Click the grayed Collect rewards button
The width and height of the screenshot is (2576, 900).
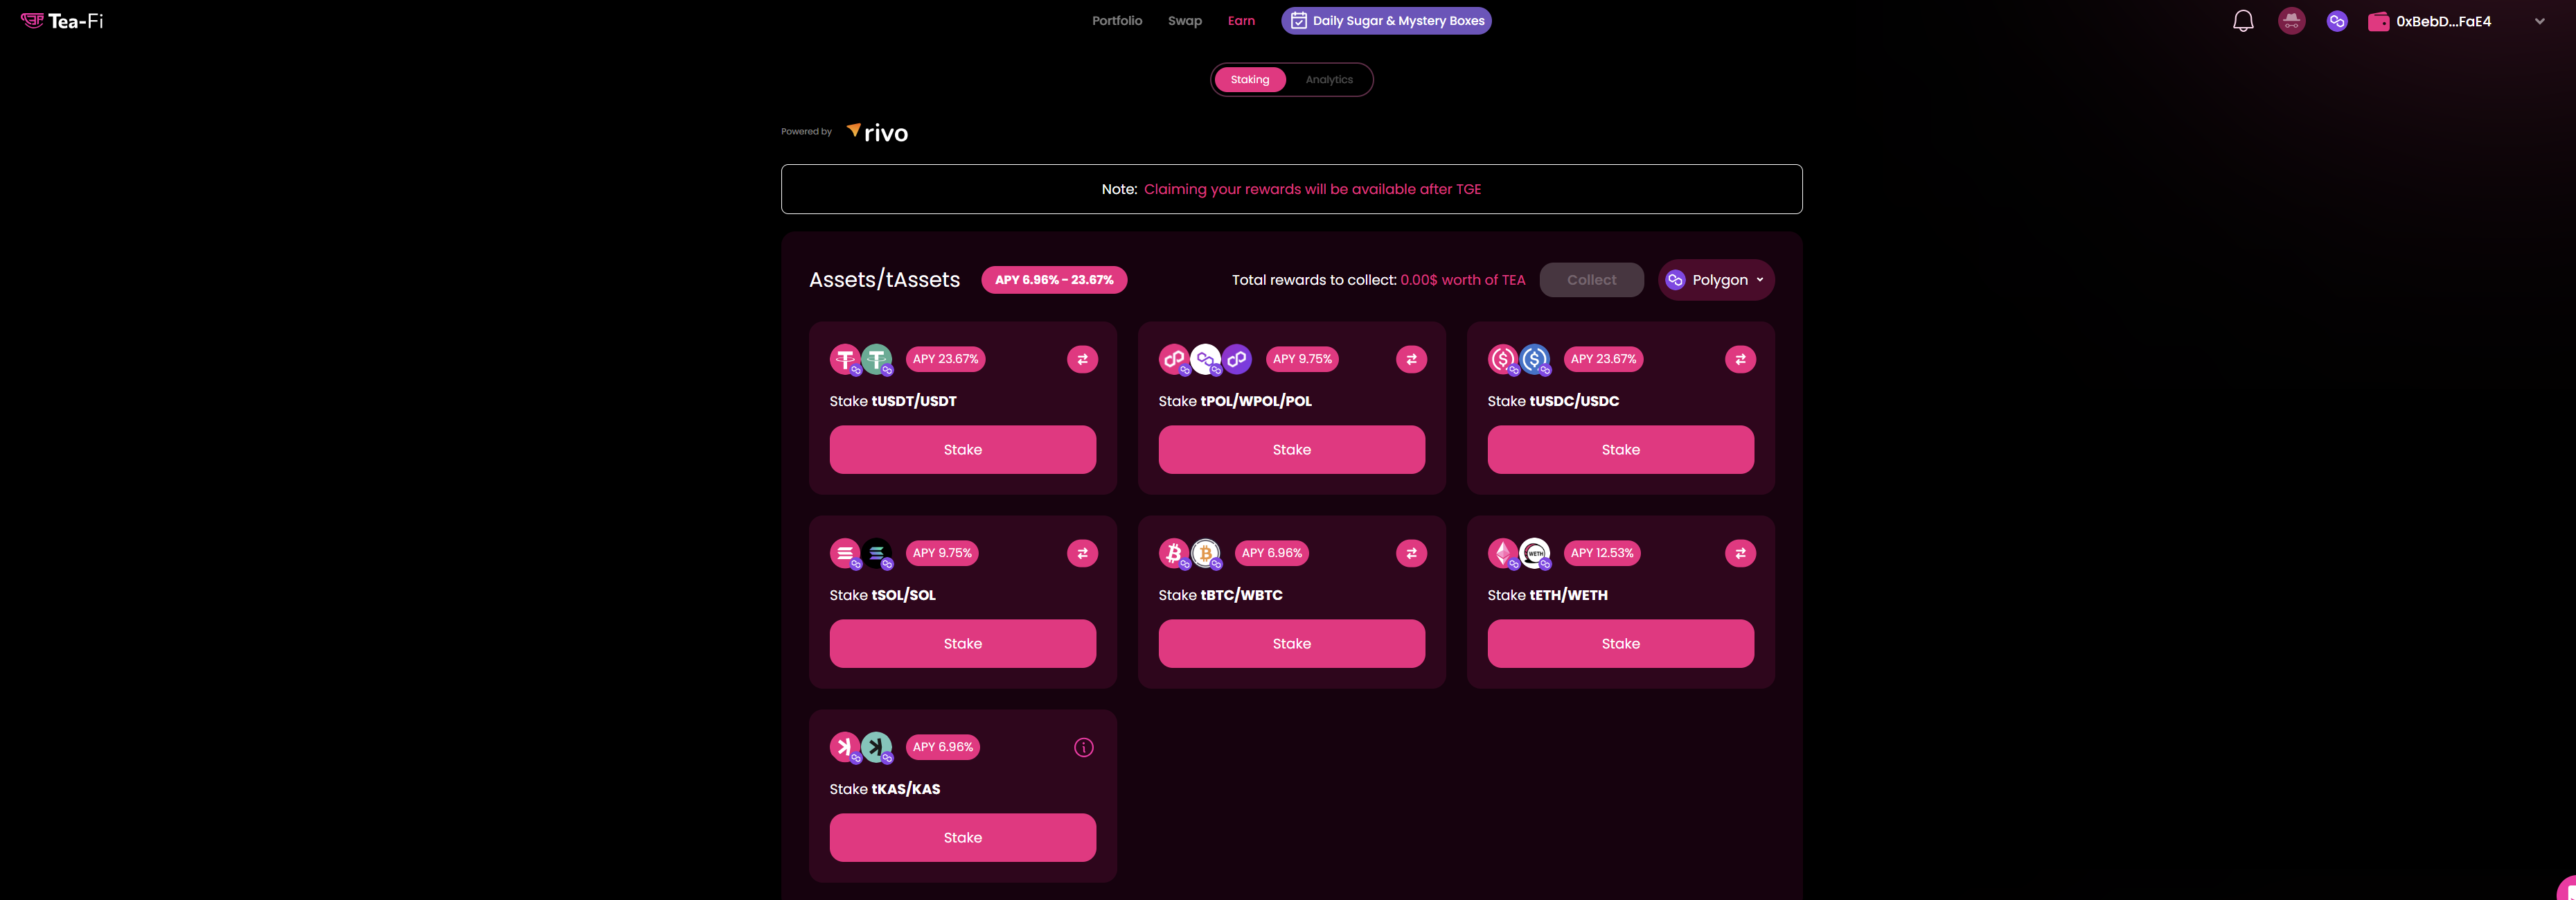(1591, 280)
